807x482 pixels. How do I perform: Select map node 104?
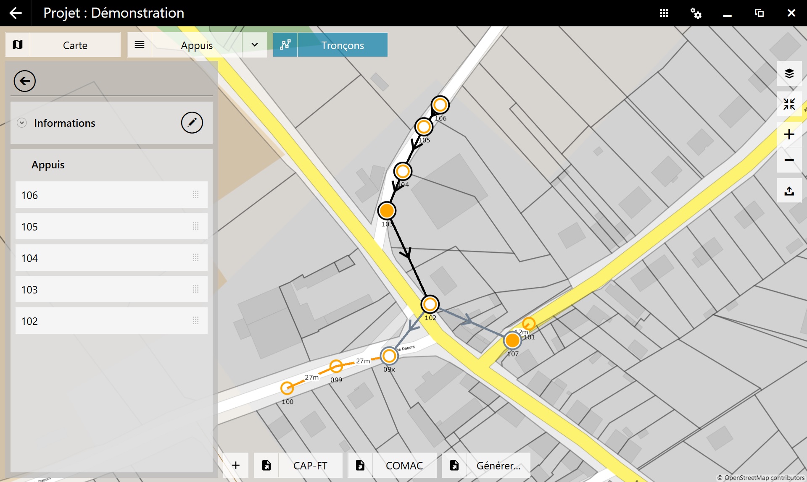pyautogui.click(x=403, y=171)
